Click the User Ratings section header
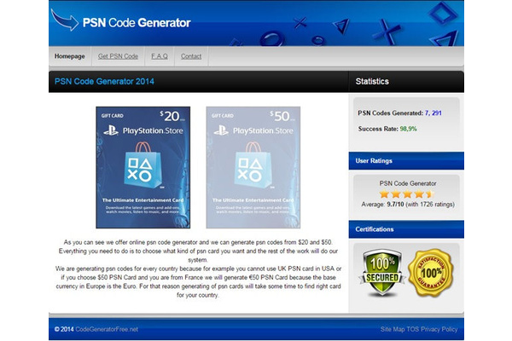This screenshot has height=341, width=512. [x=406, y=161]
